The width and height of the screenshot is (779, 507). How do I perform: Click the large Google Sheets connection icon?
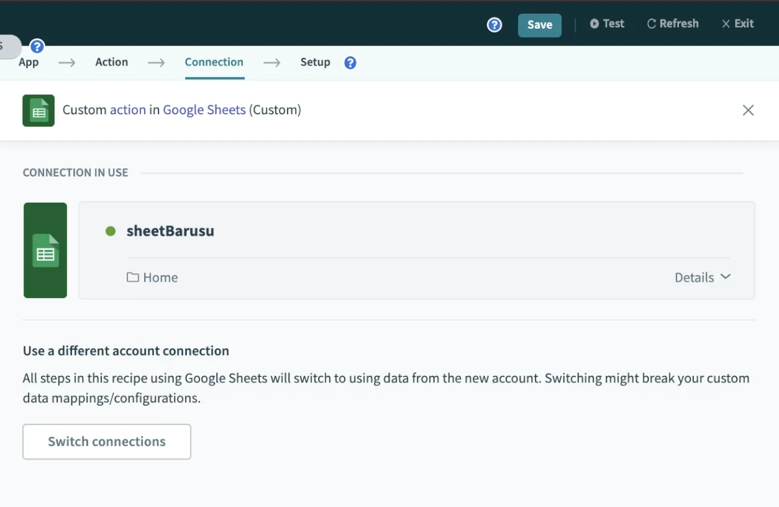(45, 251)
